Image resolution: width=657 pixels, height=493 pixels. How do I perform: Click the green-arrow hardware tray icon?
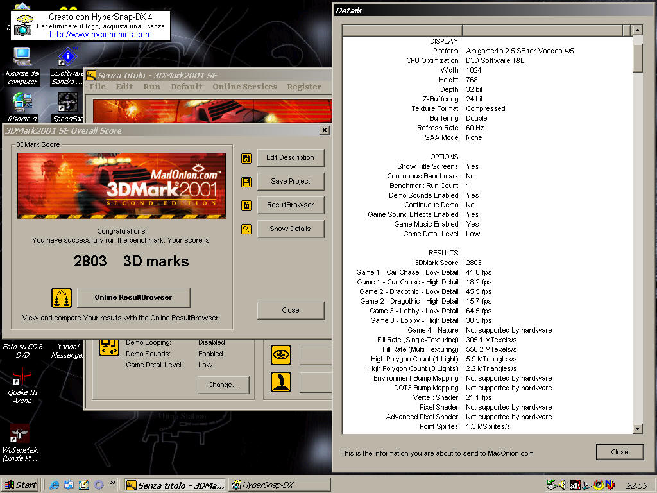pos(552,485)
